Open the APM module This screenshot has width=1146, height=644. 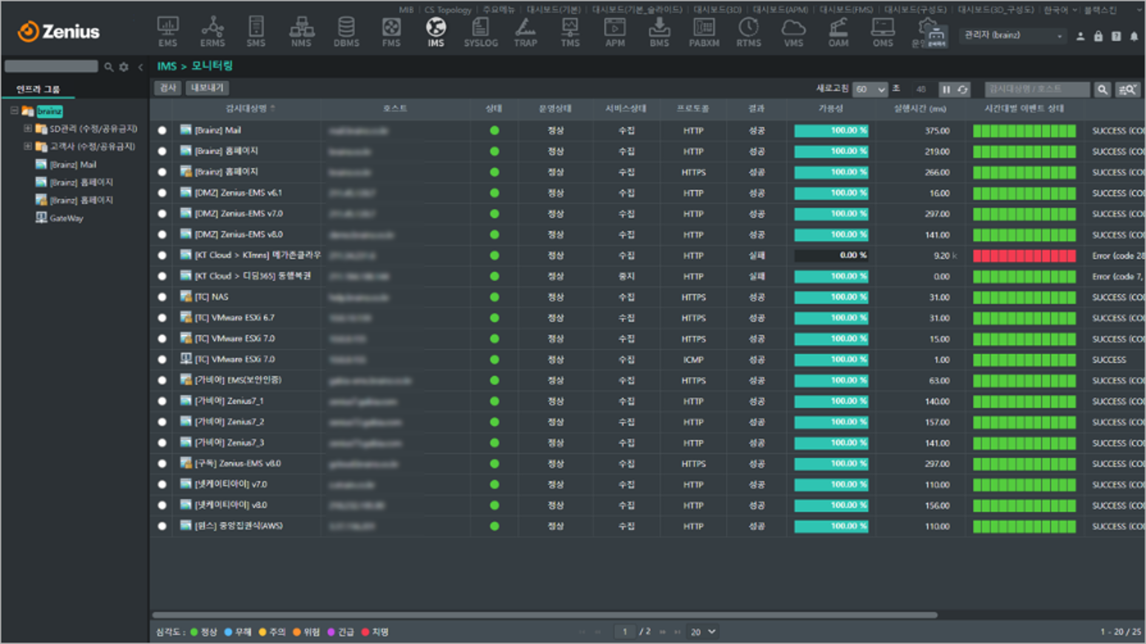coord(615,32)
